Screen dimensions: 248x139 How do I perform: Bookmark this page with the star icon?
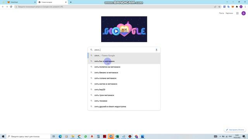tap(219, 7)
